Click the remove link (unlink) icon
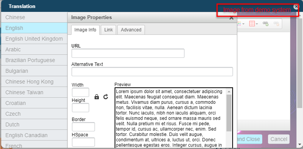Viewport: 303px width, 149px height. click(x=276, y=24)
